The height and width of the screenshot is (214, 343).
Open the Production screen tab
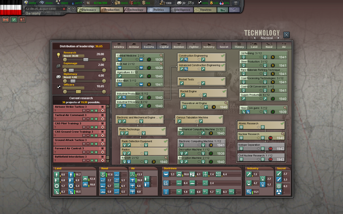[x=112, y=10]
